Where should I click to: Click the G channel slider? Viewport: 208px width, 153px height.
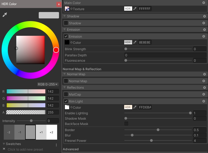coord(26,98)
